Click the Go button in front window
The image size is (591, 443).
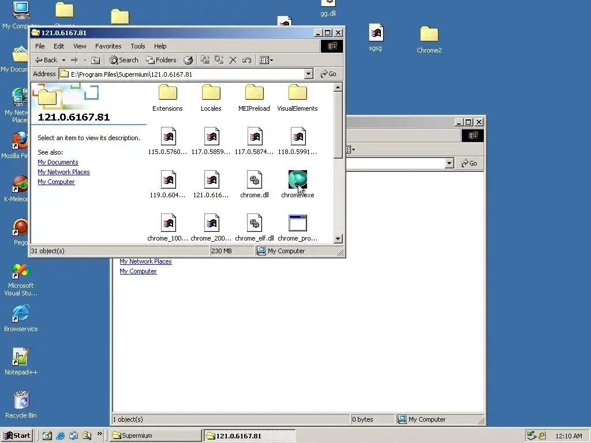328,74
